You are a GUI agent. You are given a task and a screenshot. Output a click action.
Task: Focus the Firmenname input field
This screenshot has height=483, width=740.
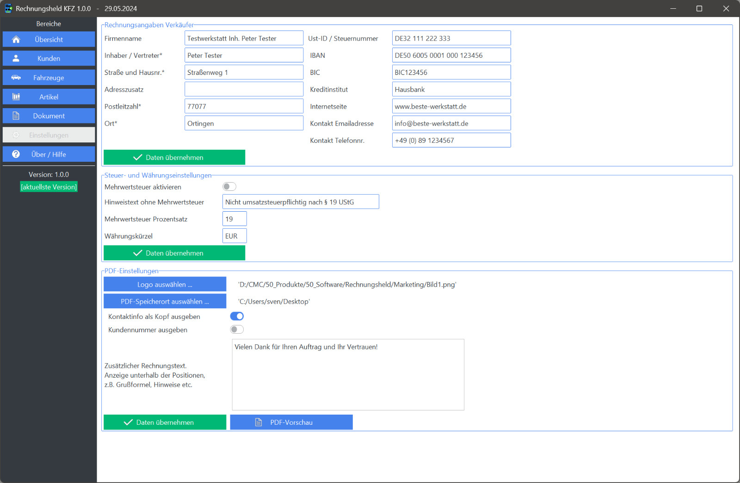coord(244,38)
